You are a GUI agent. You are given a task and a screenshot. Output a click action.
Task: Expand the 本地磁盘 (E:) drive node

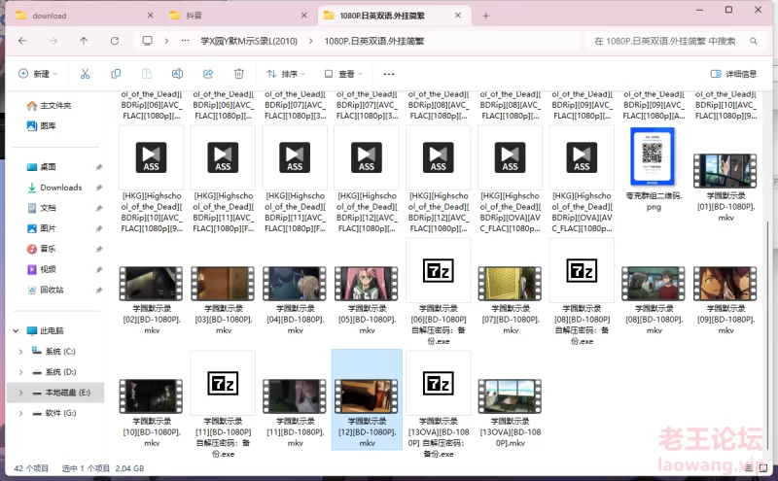coord(20,393)
